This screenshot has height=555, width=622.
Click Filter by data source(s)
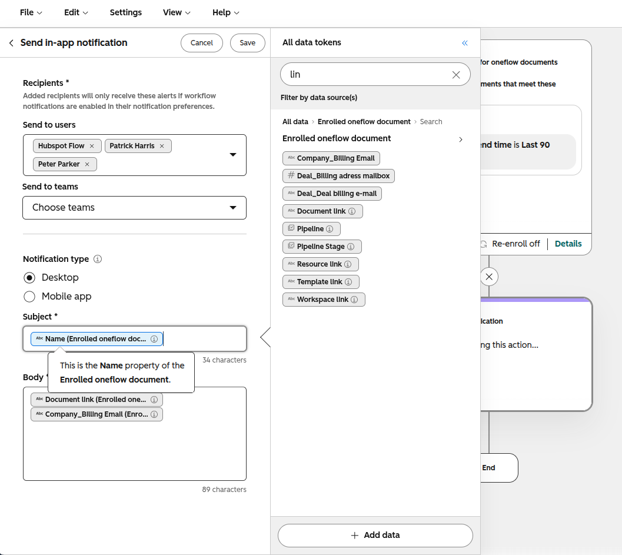point(319,98)
